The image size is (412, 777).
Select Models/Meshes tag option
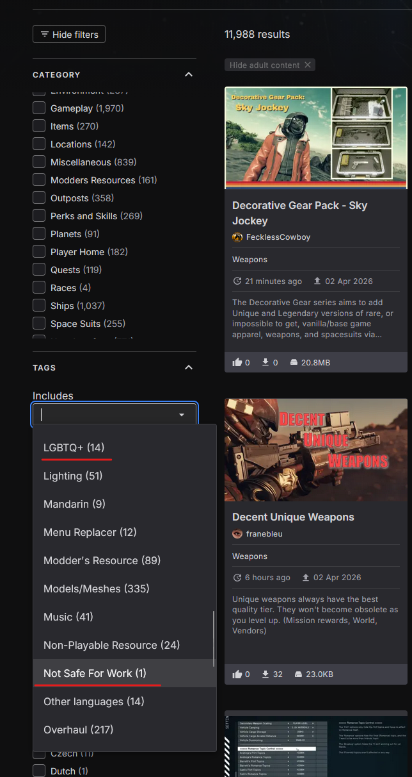125,589
